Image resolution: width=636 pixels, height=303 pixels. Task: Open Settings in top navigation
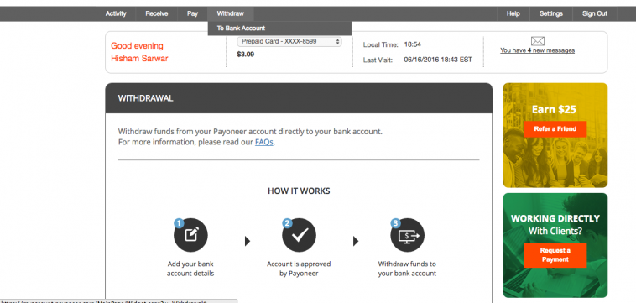[x=550, y=13]
